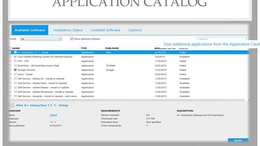Click the 213 MB download size value

click(x=150, y=118)
